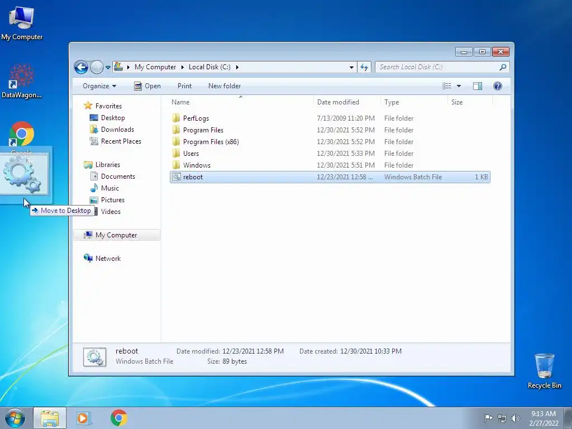Click the Recycle Bin desktop icon
Screen dimensions: 572x429
coord(544,371)
